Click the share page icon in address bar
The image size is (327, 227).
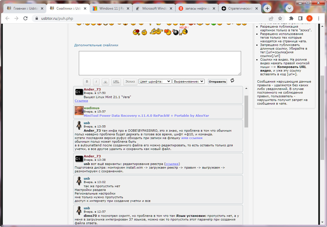point(271,18)
